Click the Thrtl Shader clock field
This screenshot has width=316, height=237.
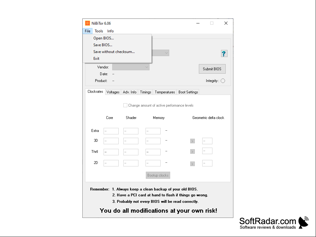[131, 152]
